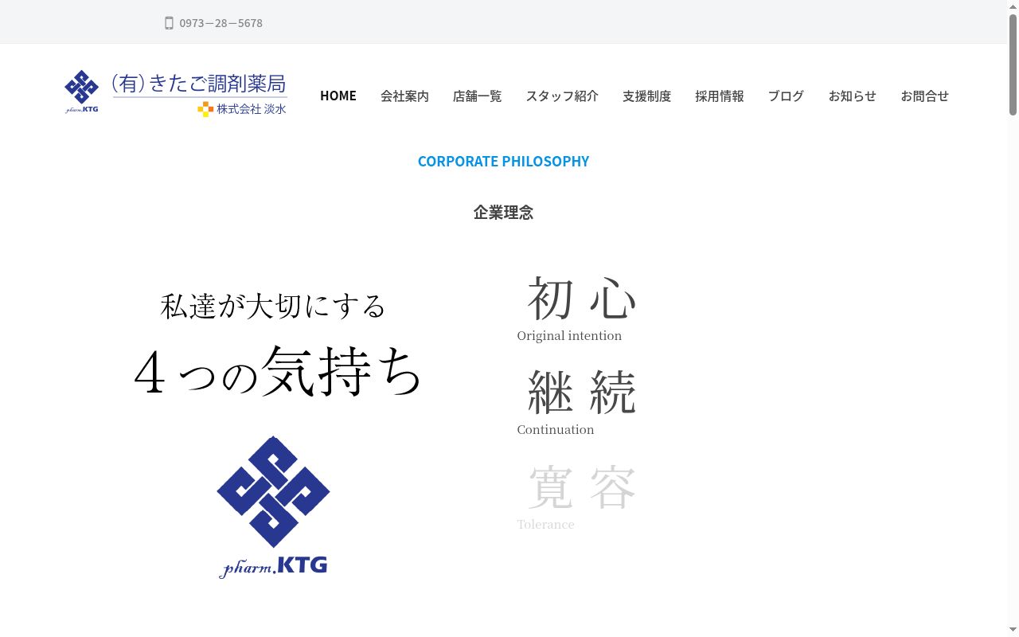Open the 採用情報 menu item
1019x637 pixels.
[x=719, y=96]
